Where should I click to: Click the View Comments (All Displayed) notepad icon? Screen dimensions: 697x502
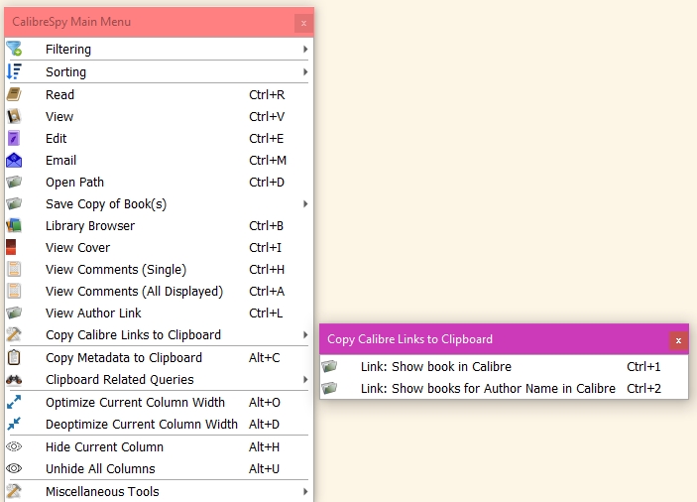tap(14, 291)
